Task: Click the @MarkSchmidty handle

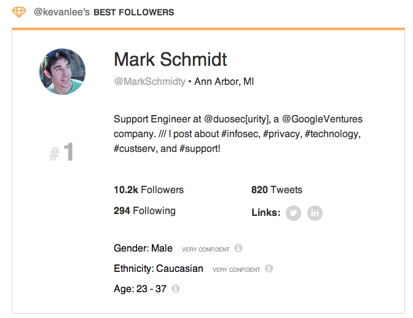Action: (149, 81)
